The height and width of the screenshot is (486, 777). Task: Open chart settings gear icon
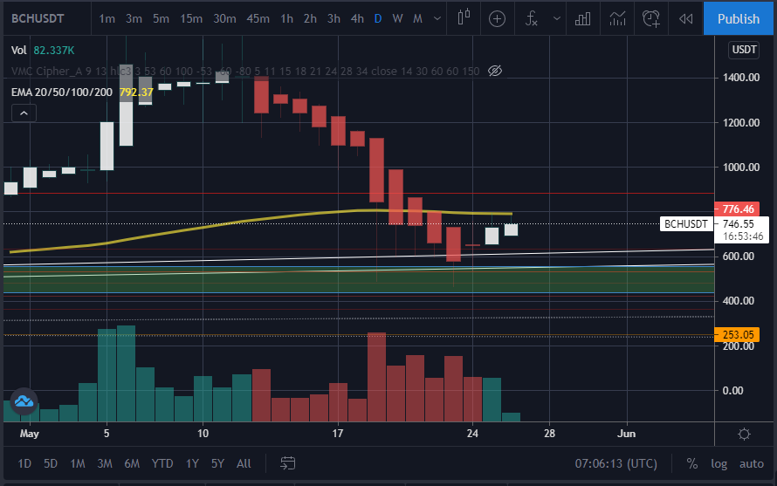coord(744,435)
